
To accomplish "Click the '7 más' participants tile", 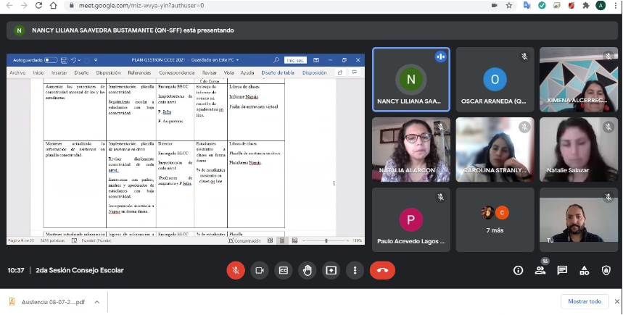I will tap(495, 219).
